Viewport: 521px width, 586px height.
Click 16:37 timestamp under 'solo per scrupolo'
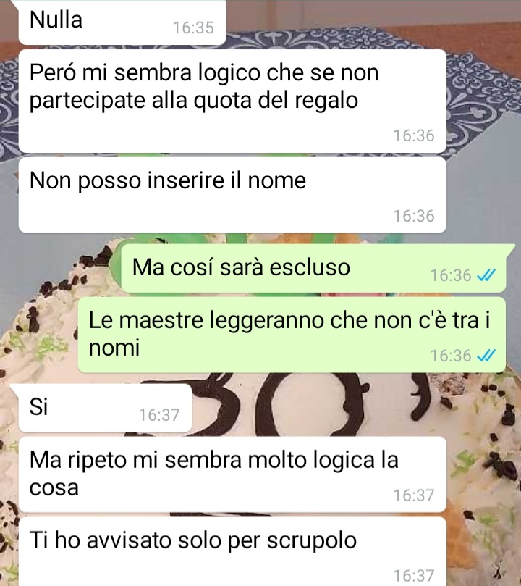click(x=414, y=576)
